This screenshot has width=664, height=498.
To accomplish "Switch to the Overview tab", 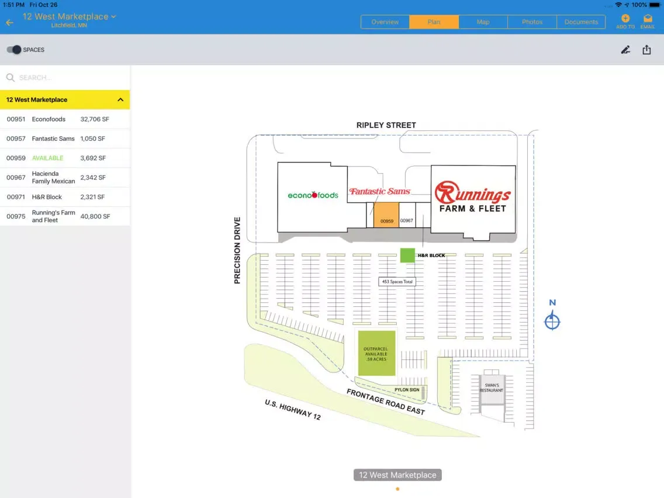I will pos(385,22).
